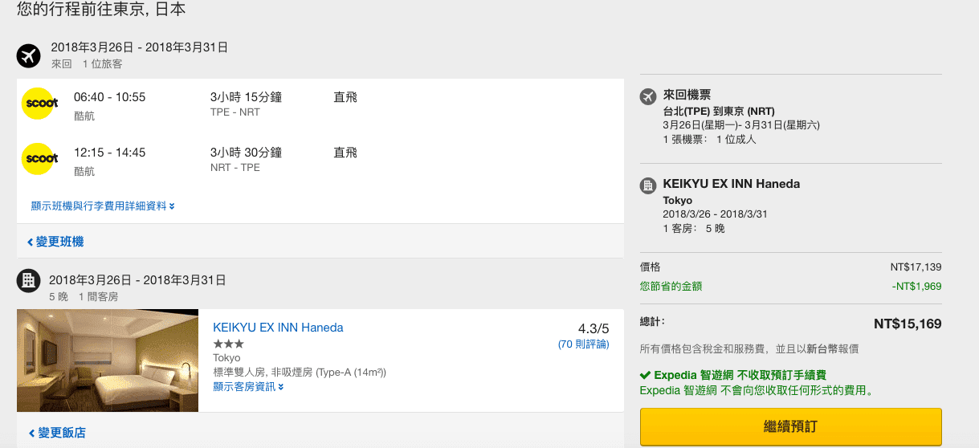Click the 您的行程前往東京, 日本 heading
Screen dimensions: 979x448
coord(102,10)
